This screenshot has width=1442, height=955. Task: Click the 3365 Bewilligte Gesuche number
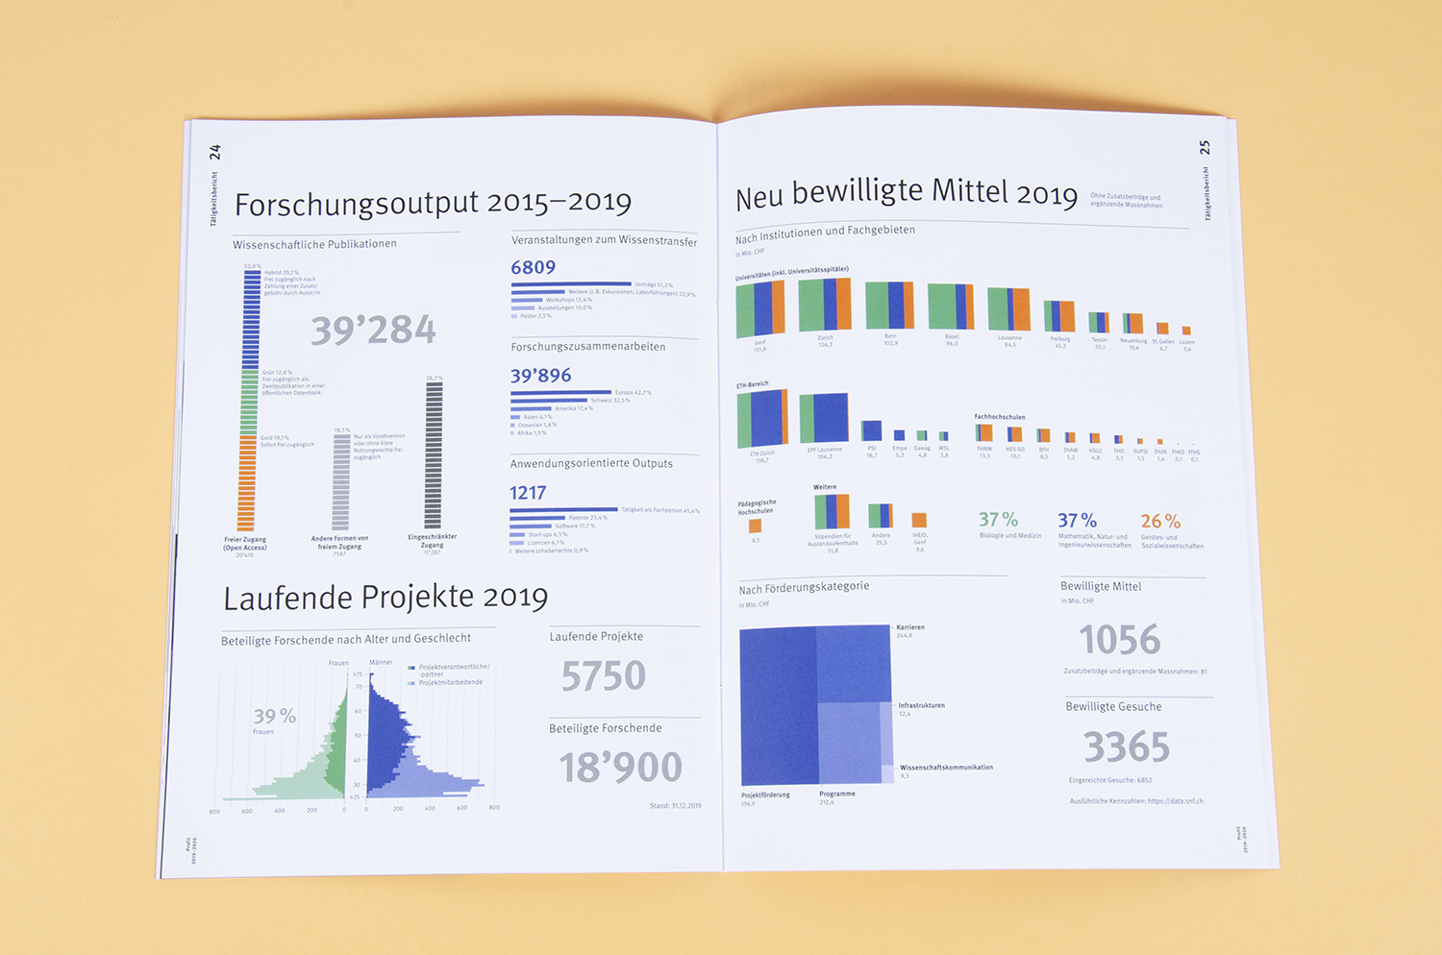coord(1126,747)
